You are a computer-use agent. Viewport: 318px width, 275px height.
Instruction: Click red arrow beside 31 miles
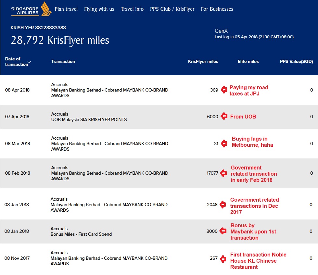coord(224,144)
